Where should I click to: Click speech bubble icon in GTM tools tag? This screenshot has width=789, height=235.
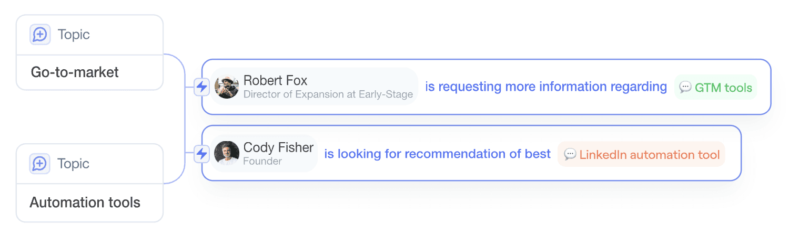[x=685, y=87]
